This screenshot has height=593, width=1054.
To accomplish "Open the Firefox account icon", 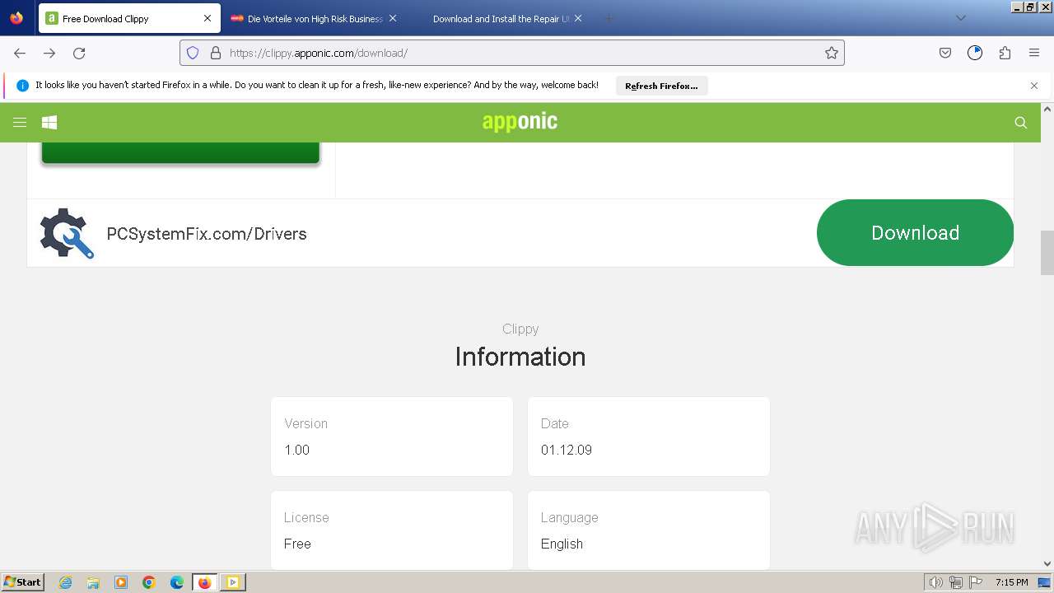I will coord(975,53).
